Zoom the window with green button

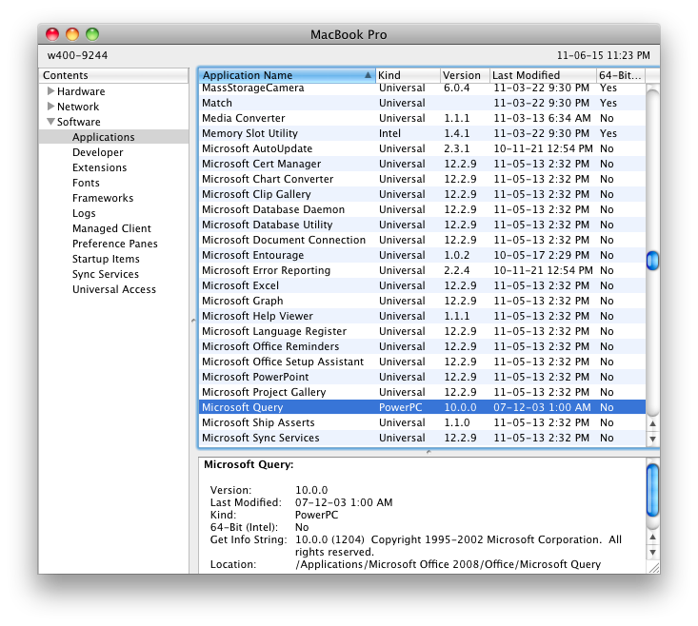[x=92, y=34]
